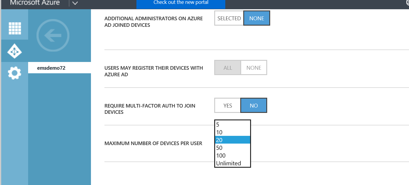Set additional administrators to SELECTED
The image size is (409, 185).
229,18
